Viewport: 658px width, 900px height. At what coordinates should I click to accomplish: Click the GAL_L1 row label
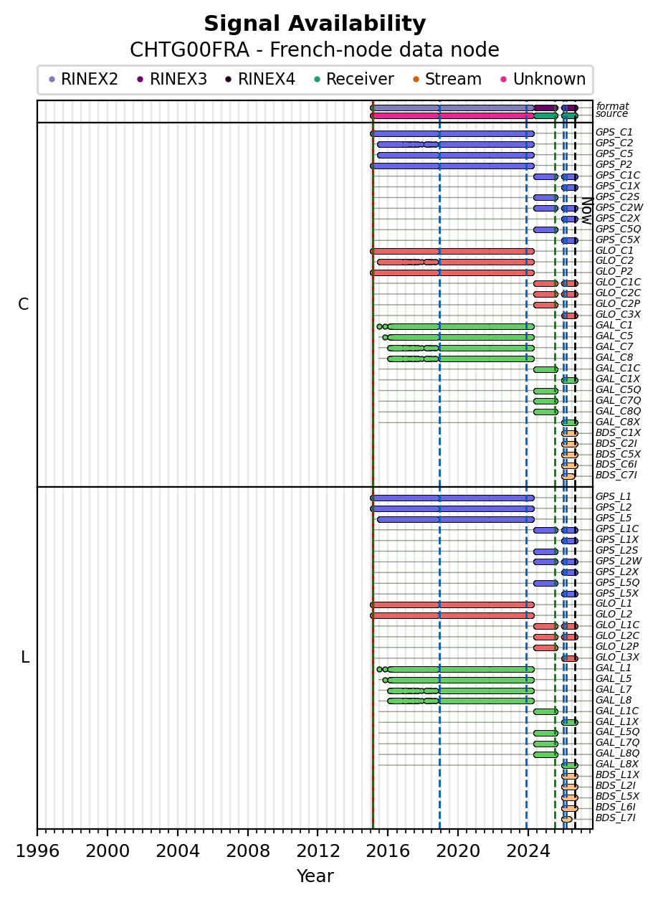614,668
